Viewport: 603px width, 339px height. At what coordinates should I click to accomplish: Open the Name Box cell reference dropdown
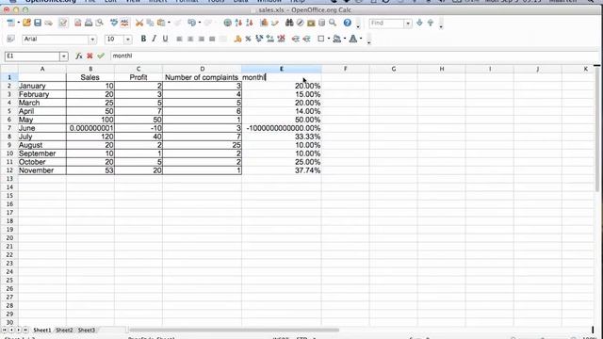pyautogui.click(x=63, y=56)
